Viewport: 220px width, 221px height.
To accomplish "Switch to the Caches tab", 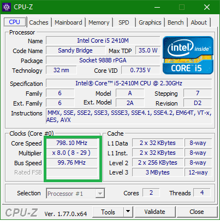I will pos(39,22).
